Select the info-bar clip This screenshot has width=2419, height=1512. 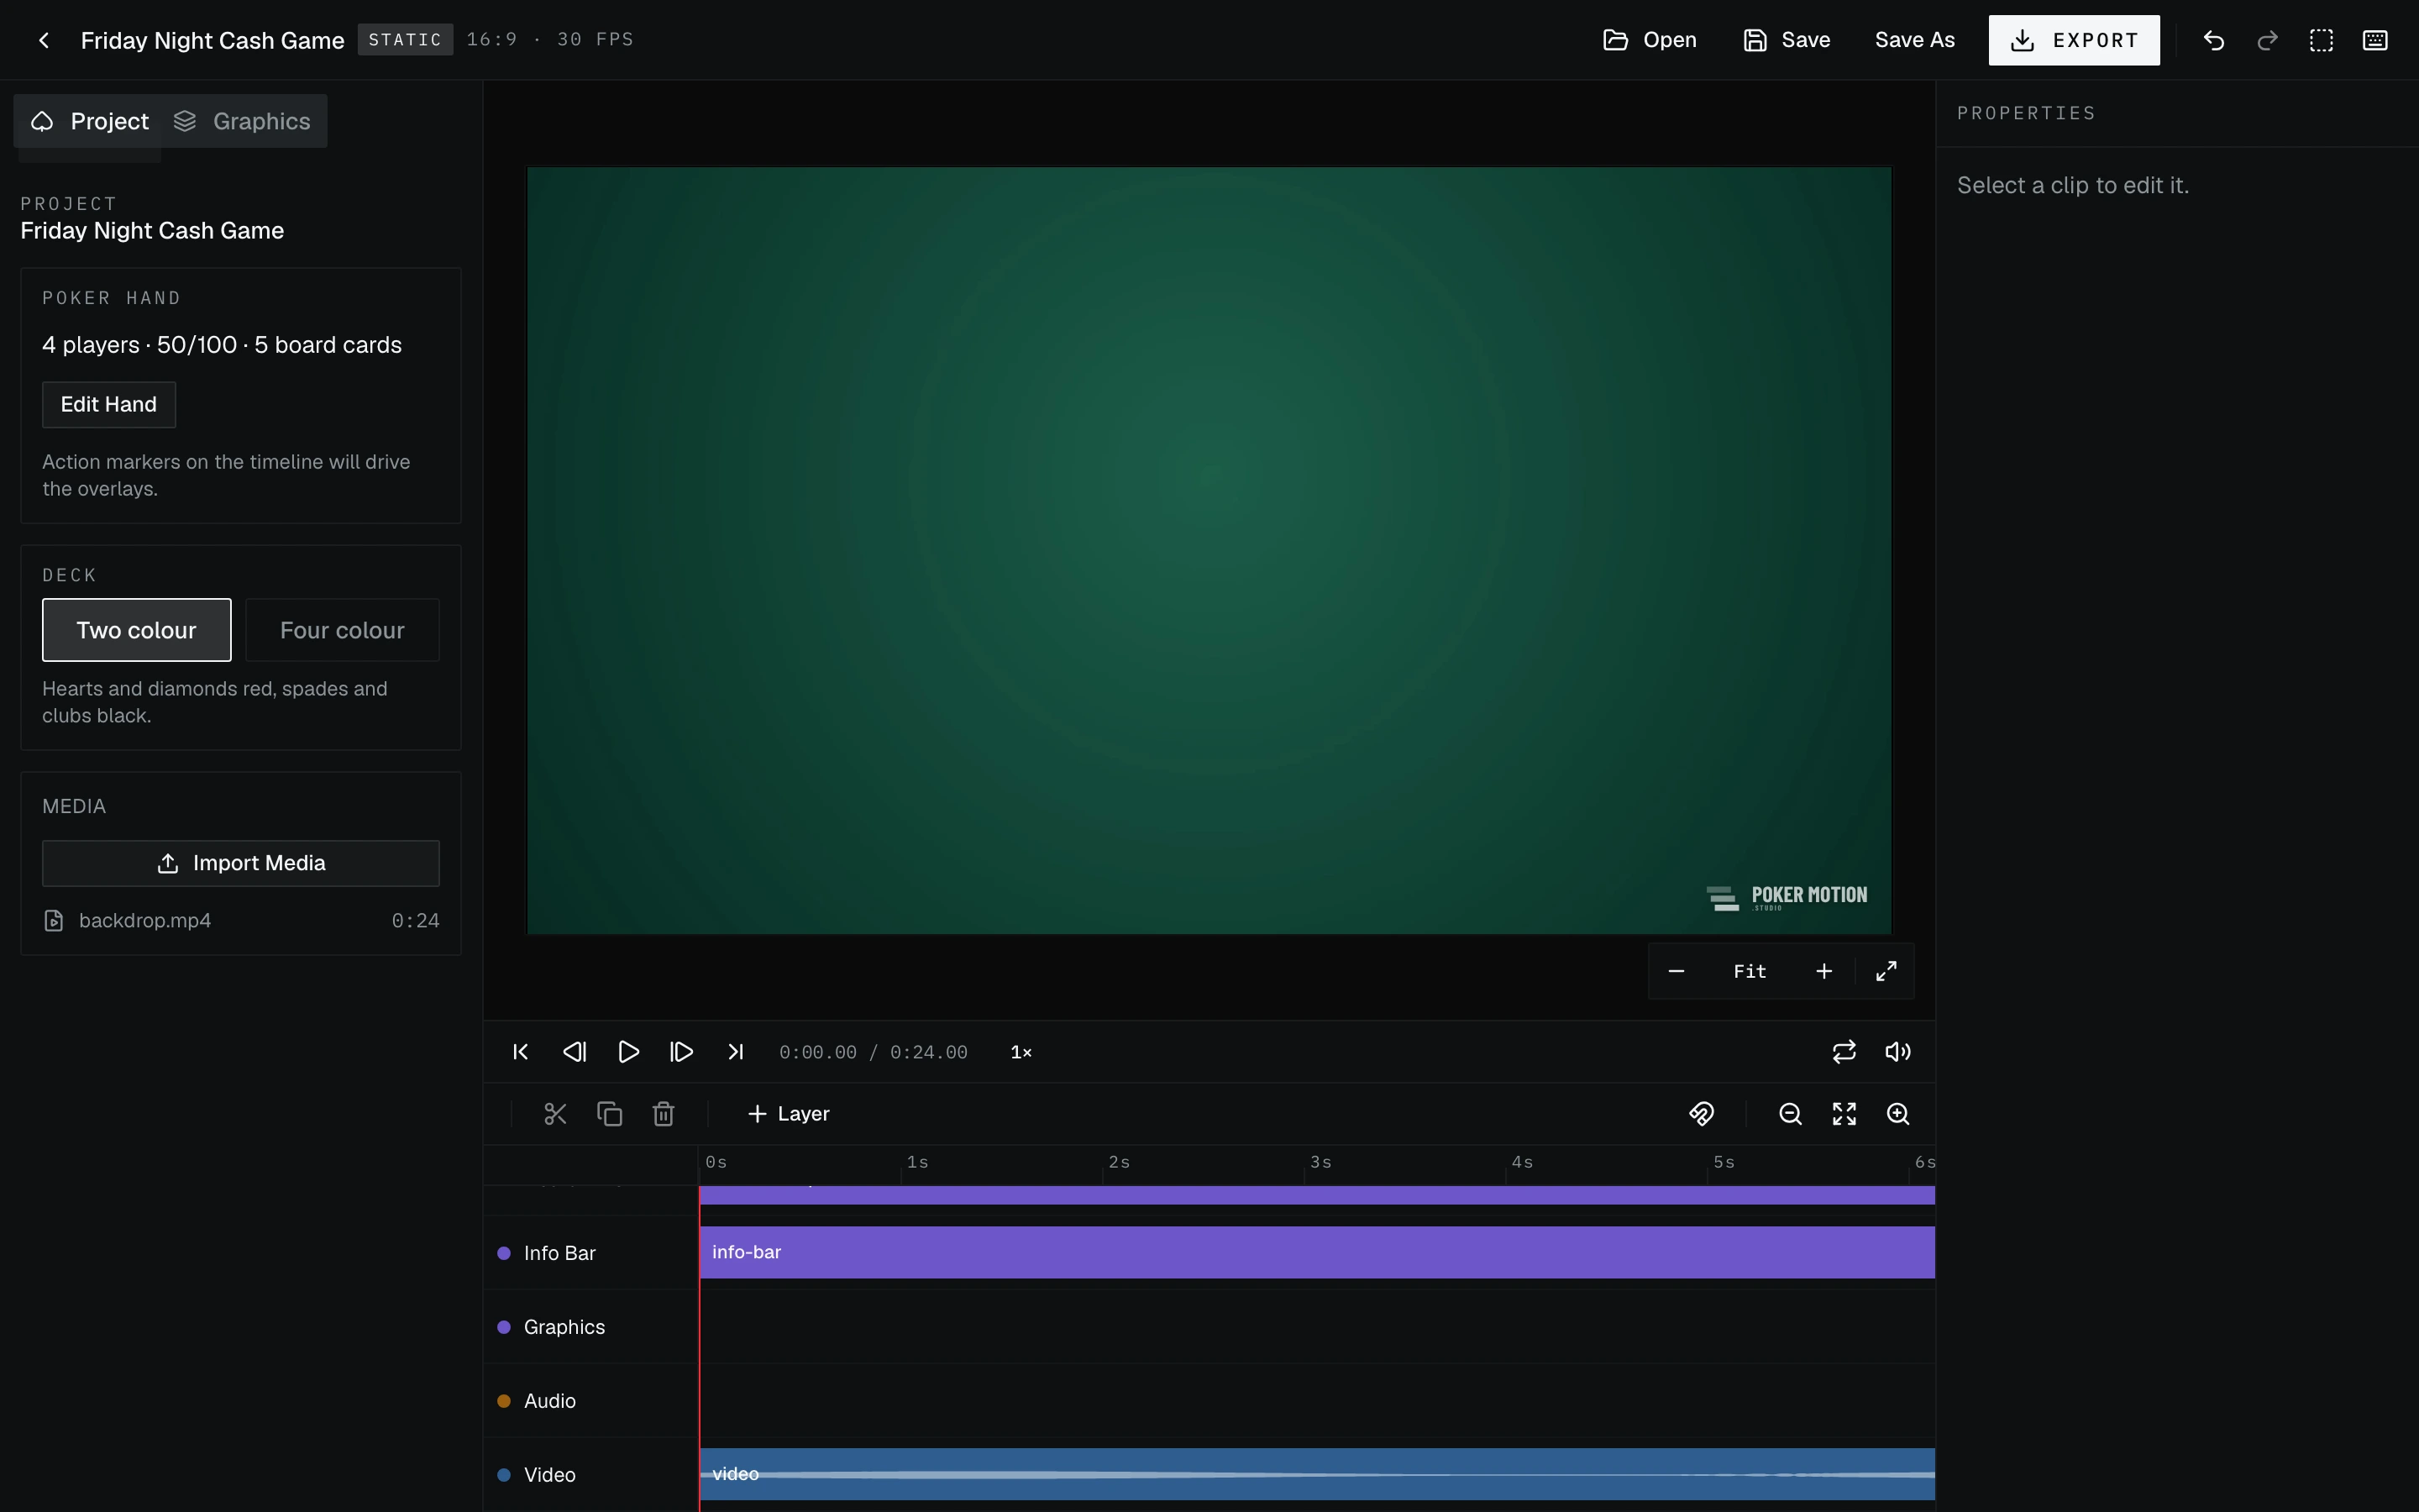(1316, 1252)
